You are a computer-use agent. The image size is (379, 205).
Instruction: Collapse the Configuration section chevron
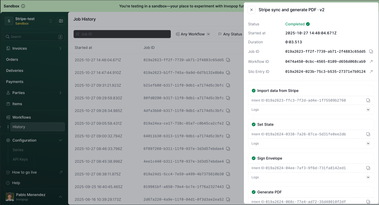pyautogui.click(x=60, y=140)
